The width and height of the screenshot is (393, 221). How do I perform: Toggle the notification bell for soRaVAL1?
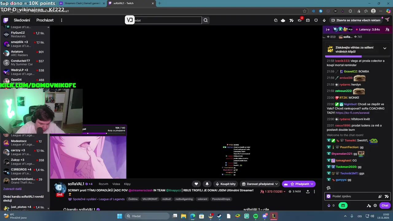(207, 184)
